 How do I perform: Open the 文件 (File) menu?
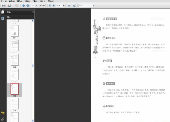4,1
